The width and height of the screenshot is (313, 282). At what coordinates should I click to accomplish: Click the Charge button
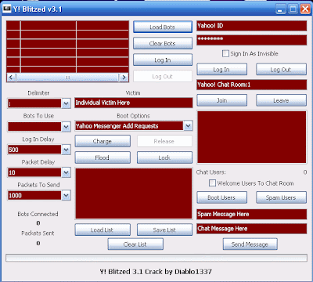click(103, 141)
